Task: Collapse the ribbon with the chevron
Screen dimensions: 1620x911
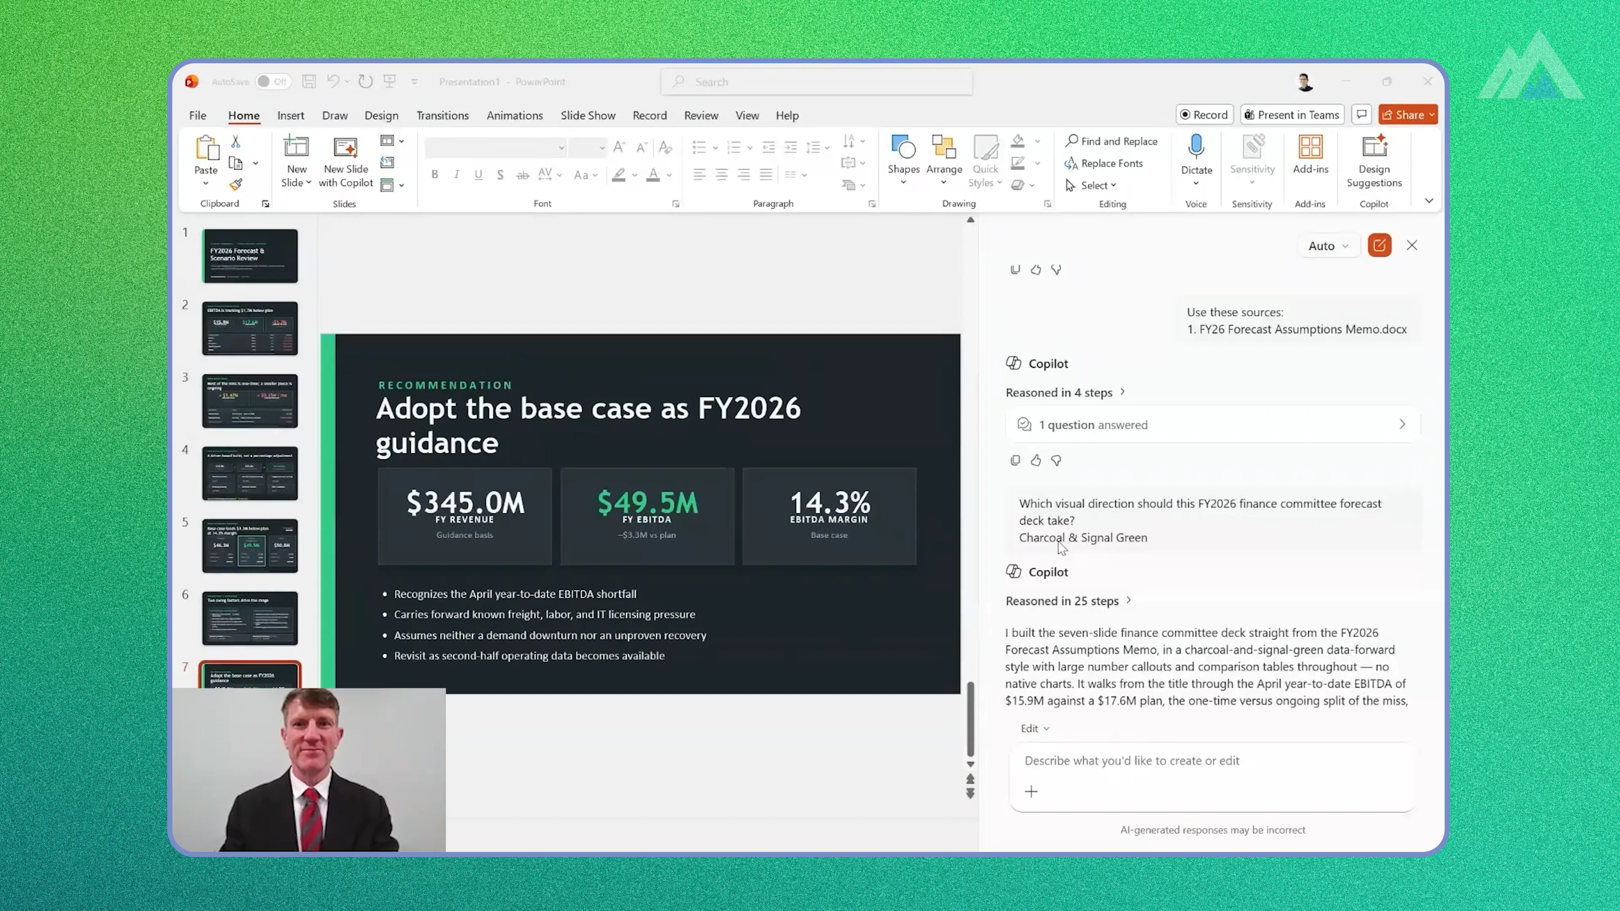Action: 1429,201
